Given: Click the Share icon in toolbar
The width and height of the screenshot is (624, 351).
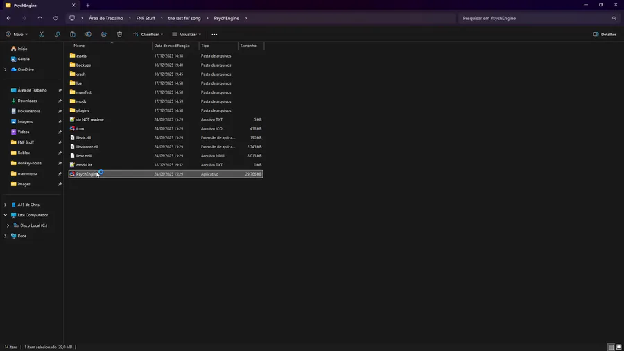Looking at the screenshot, I should (104, 34).
